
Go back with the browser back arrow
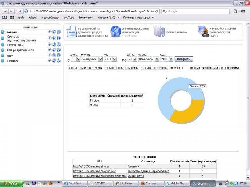[5, 11]
